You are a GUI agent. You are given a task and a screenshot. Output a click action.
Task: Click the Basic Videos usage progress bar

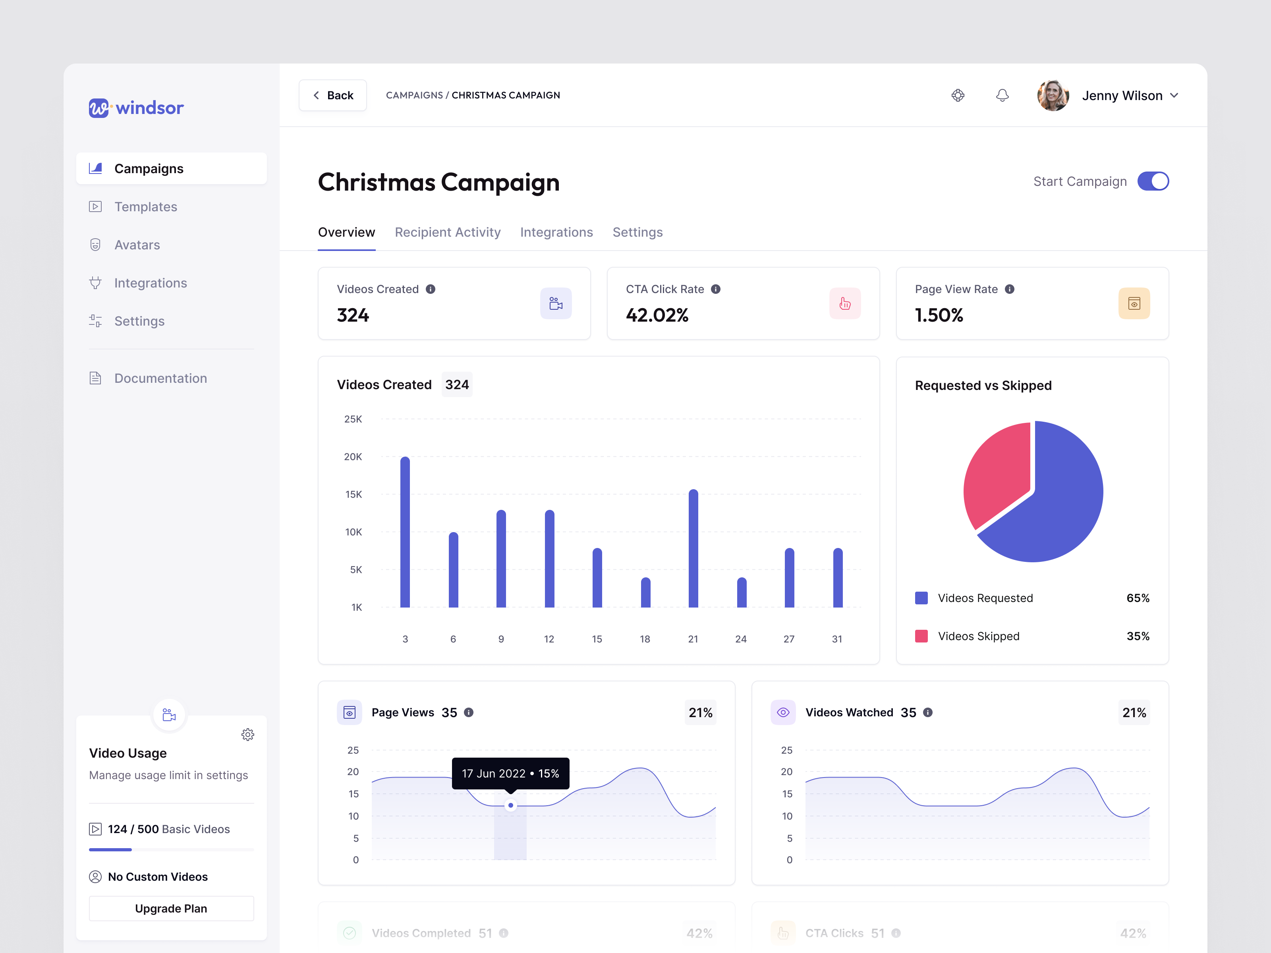point(171,850)
